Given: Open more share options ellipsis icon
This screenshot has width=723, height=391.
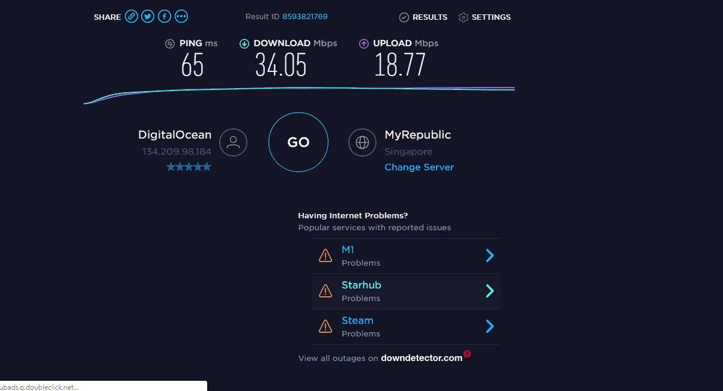Looking at the screenshot, I should coord(181,17).
